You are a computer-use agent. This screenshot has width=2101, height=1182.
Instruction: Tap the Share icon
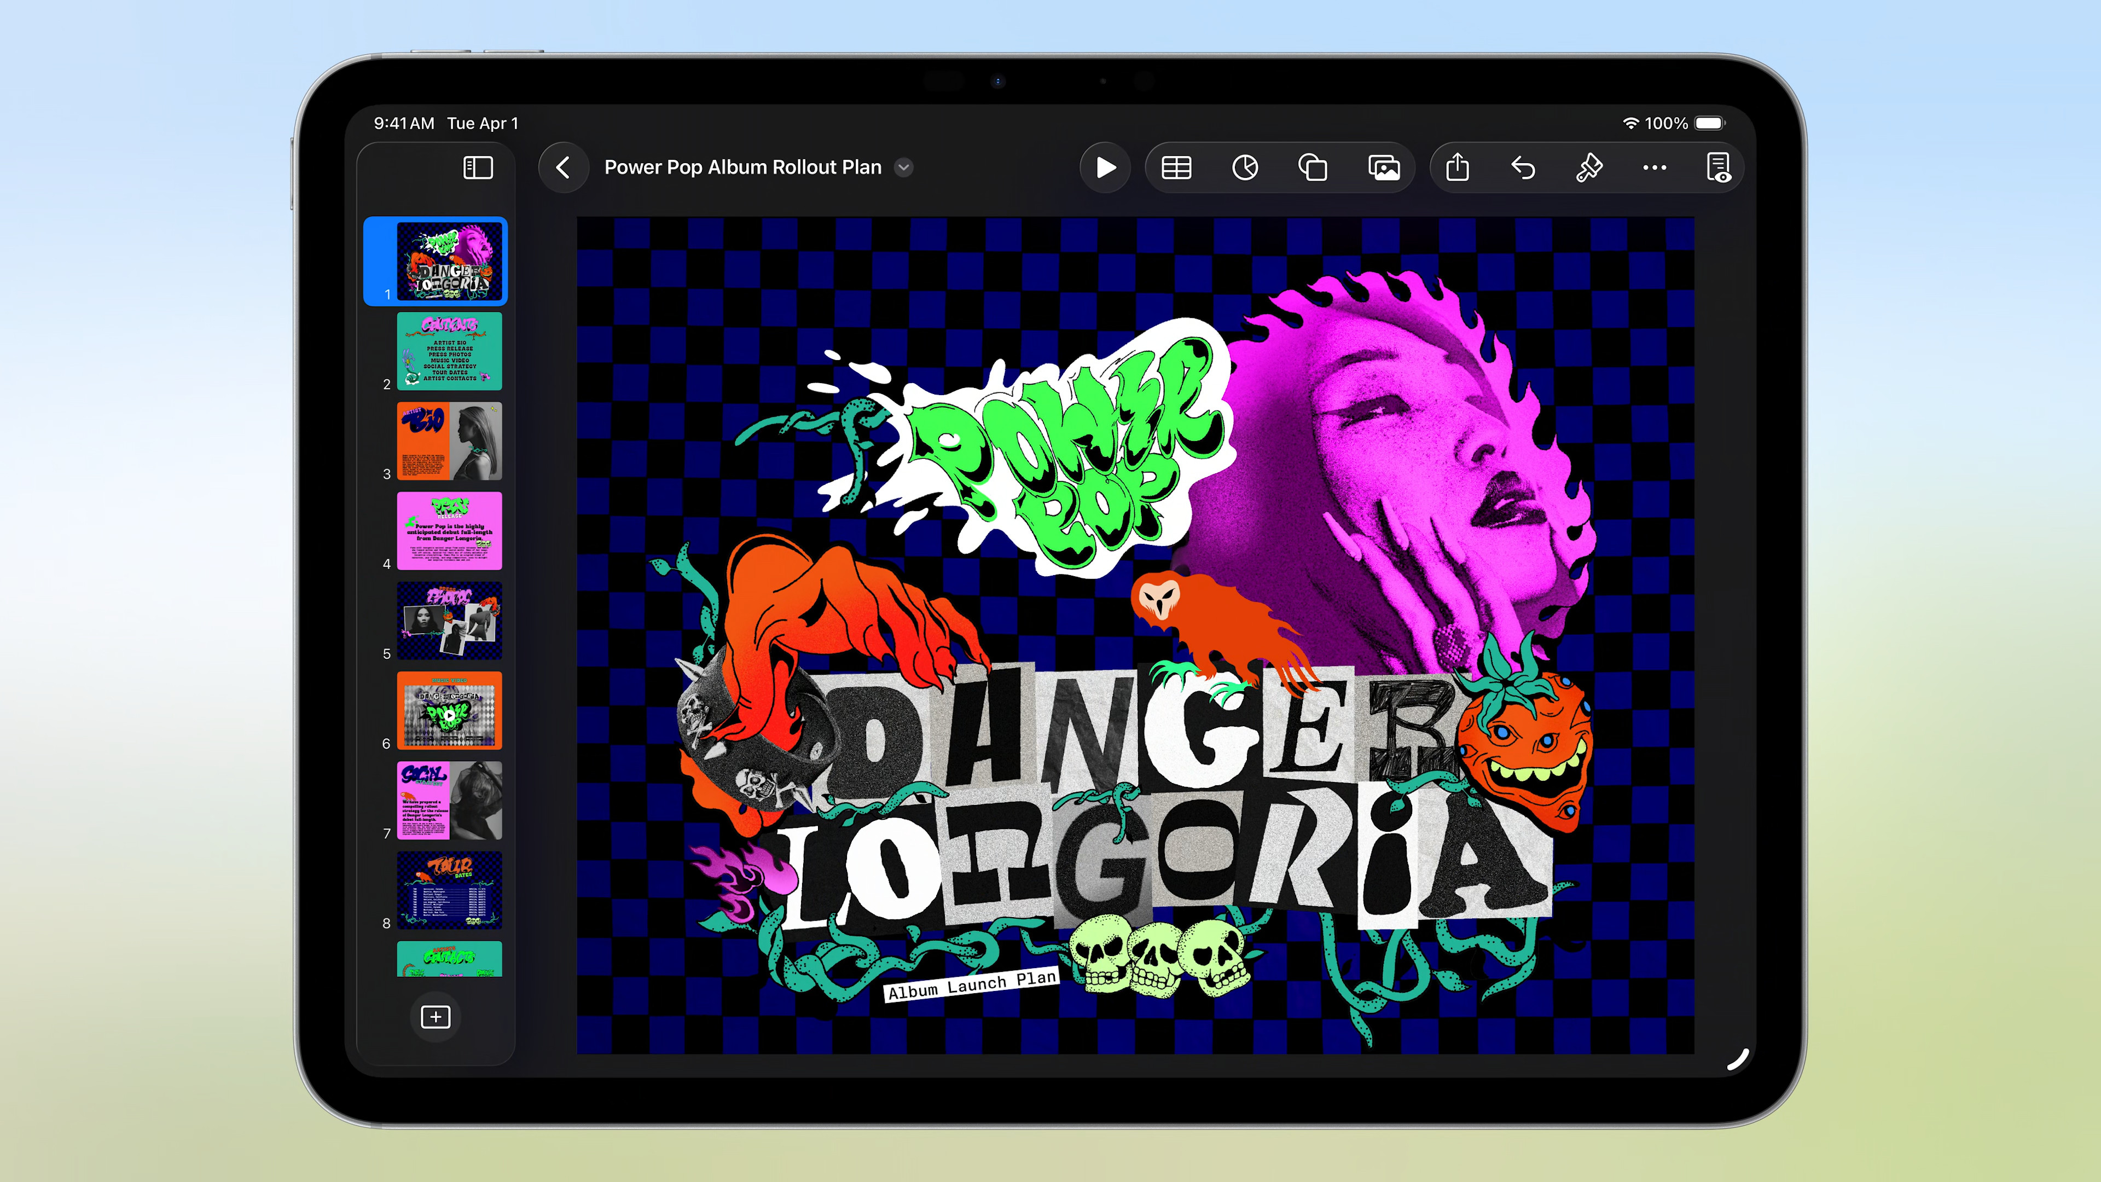[x=1458, y=168]
